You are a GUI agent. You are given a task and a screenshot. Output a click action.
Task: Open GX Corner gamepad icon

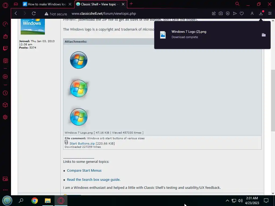click(16, 4)
